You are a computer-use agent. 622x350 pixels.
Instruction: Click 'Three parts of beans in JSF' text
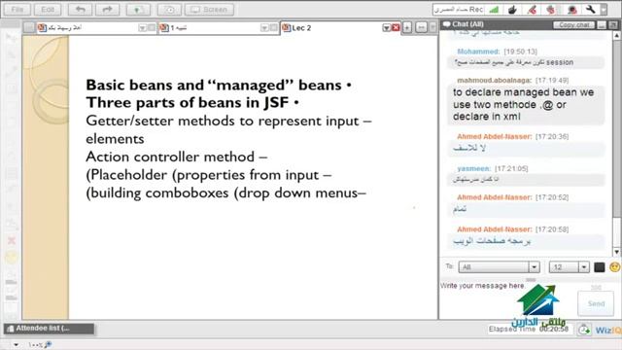[188, 102]
